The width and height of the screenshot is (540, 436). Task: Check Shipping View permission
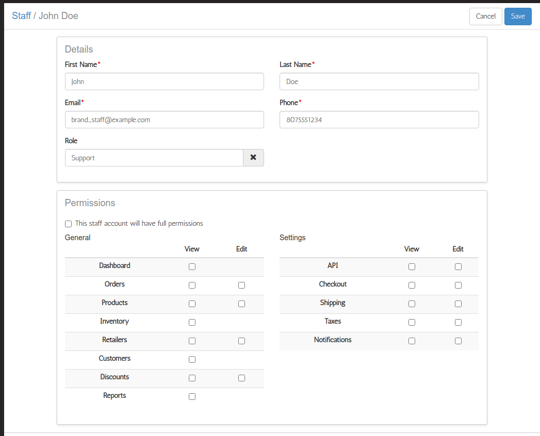coord(412,304)
